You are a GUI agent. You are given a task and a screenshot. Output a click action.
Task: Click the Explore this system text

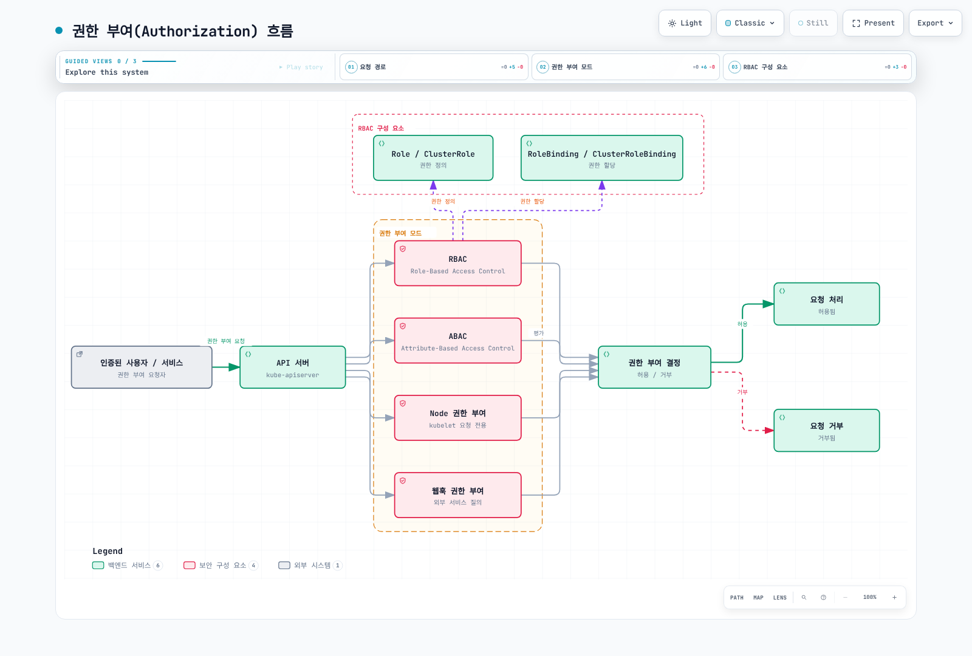107,72
